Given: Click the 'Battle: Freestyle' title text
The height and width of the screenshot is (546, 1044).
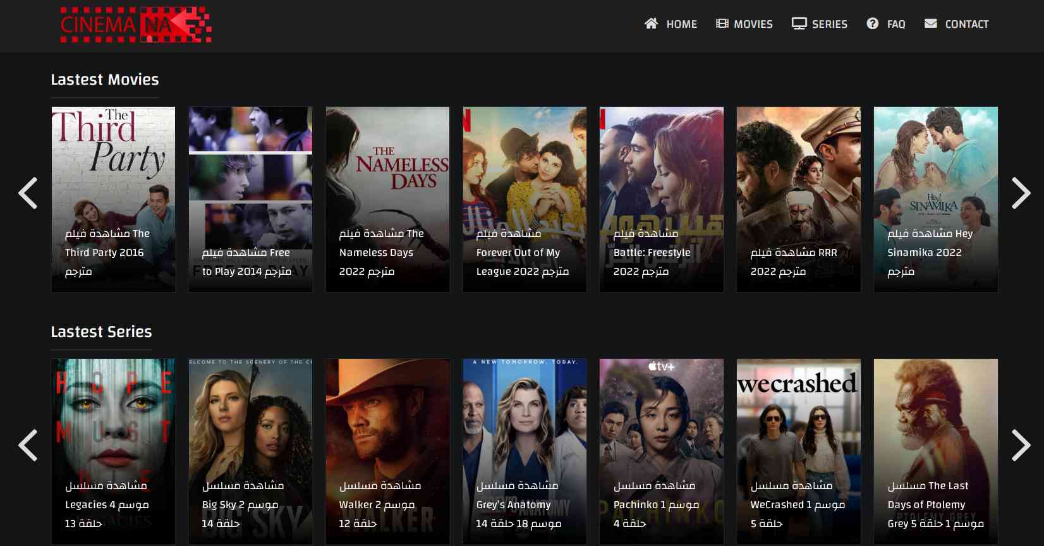Looking at the screenshot, I should (652, 252).
